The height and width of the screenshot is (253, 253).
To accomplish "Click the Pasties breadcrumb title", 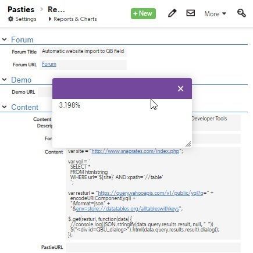I will pos(21,9).
